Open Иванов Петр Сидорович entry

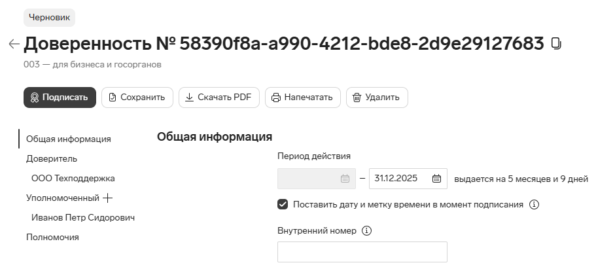coord(83,217)
